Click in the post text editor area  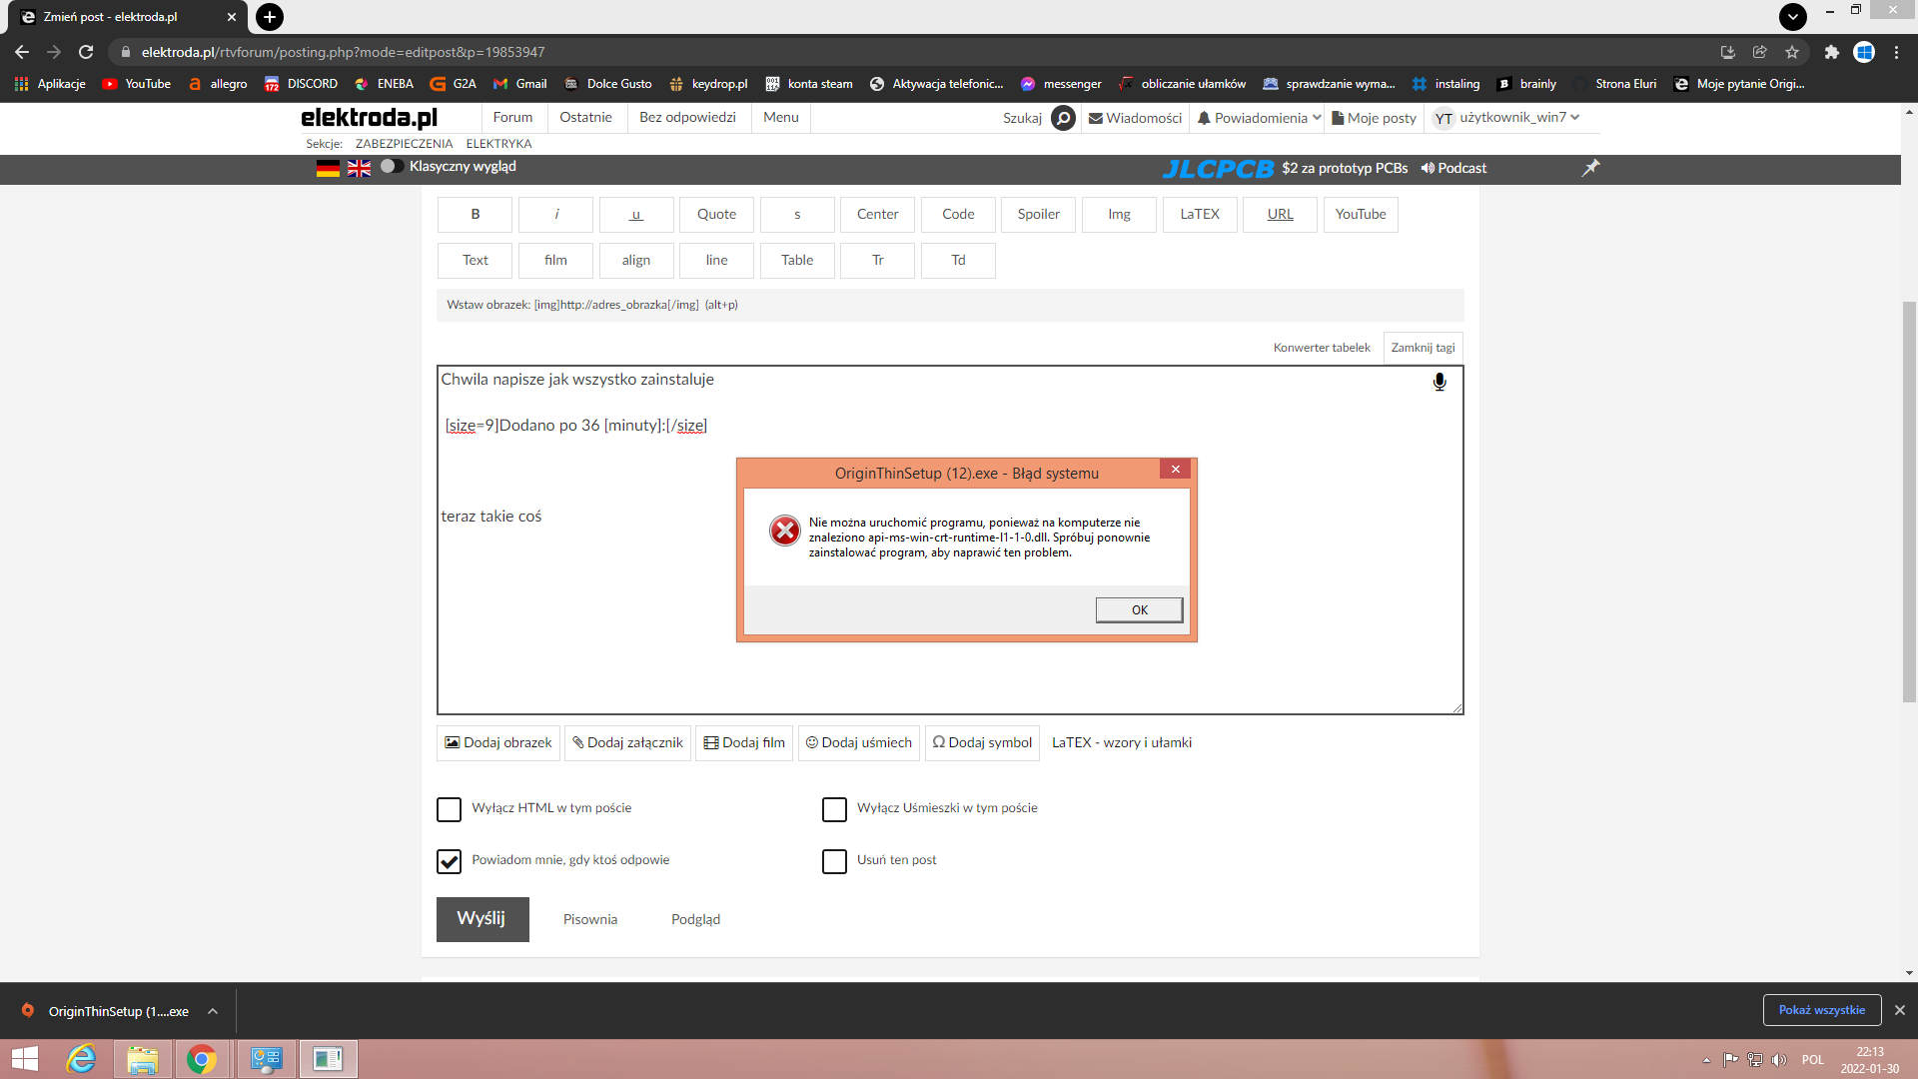click(x=950, y=539)
